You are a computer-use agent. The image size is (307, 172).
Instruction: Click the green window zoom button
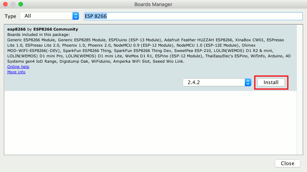coord(21,4)
